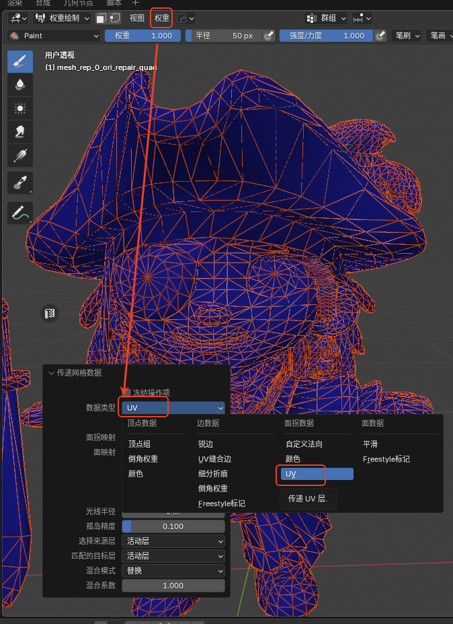Open the 笔刷 settings dropdown
The width and height of the screenshot is (453, 624).
coord(406,36)
